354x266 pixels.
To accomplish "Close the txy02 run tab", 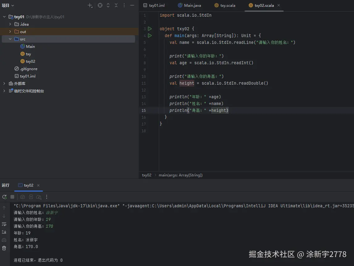I will coord(38,185).
